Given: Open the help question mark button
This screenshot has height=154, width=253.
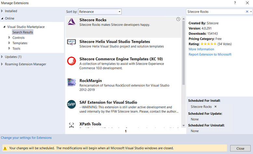Looking at the screenshot, I should click(x=235, y=3).
